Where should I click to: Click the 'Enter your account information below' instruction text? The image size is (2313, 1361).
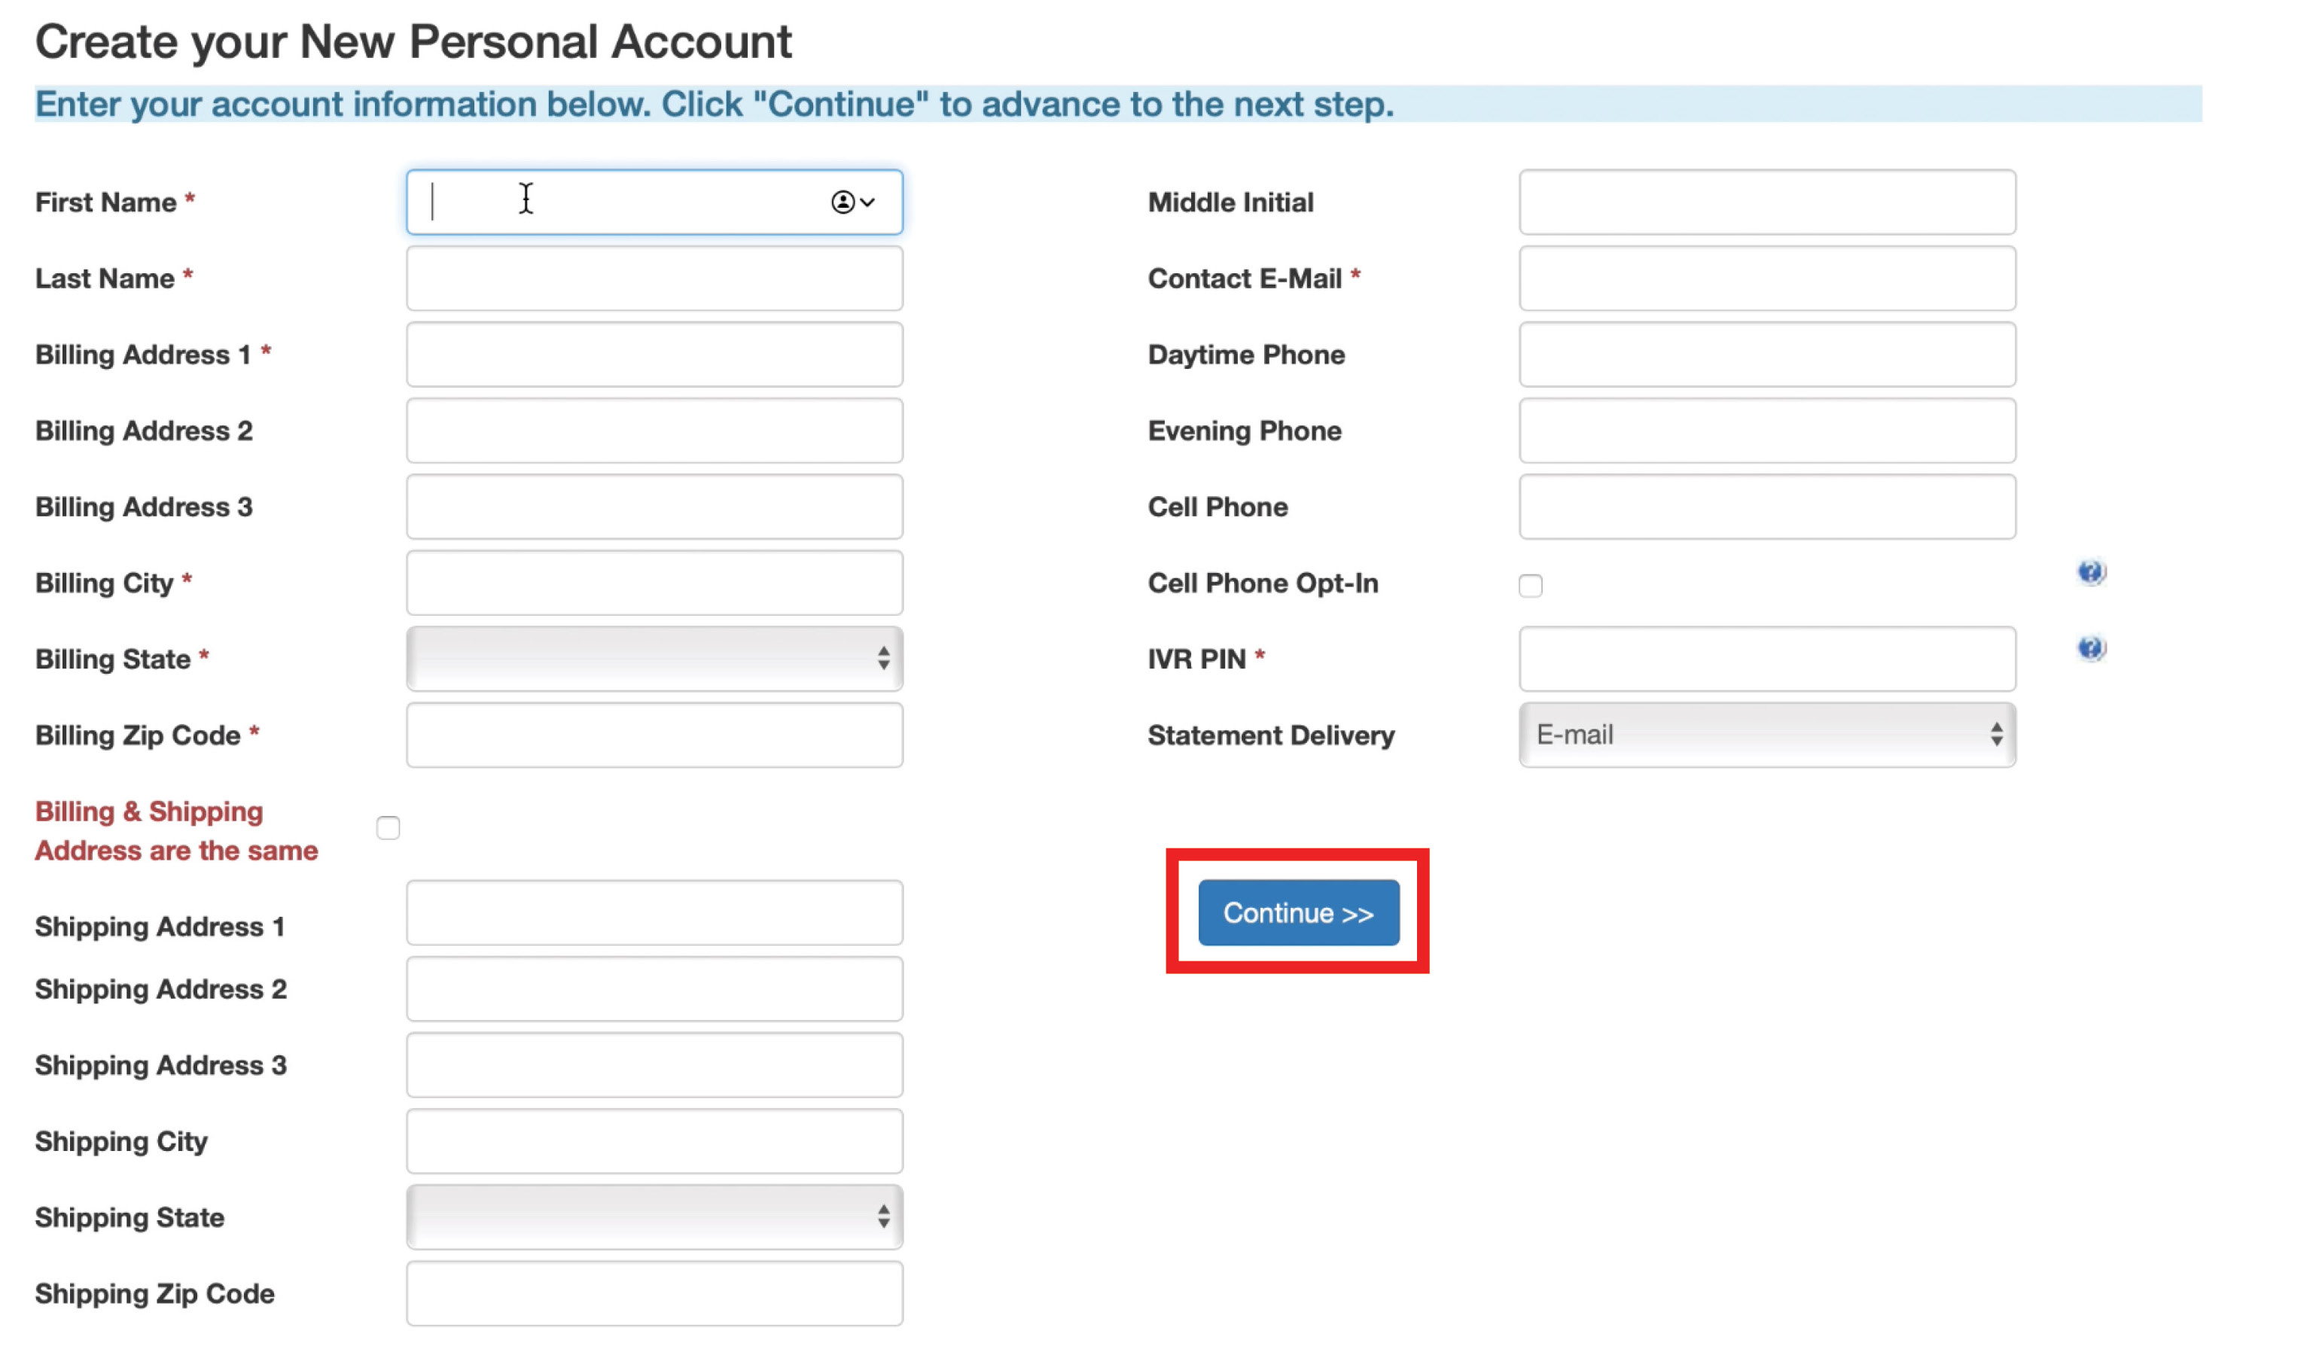(714, 105)
